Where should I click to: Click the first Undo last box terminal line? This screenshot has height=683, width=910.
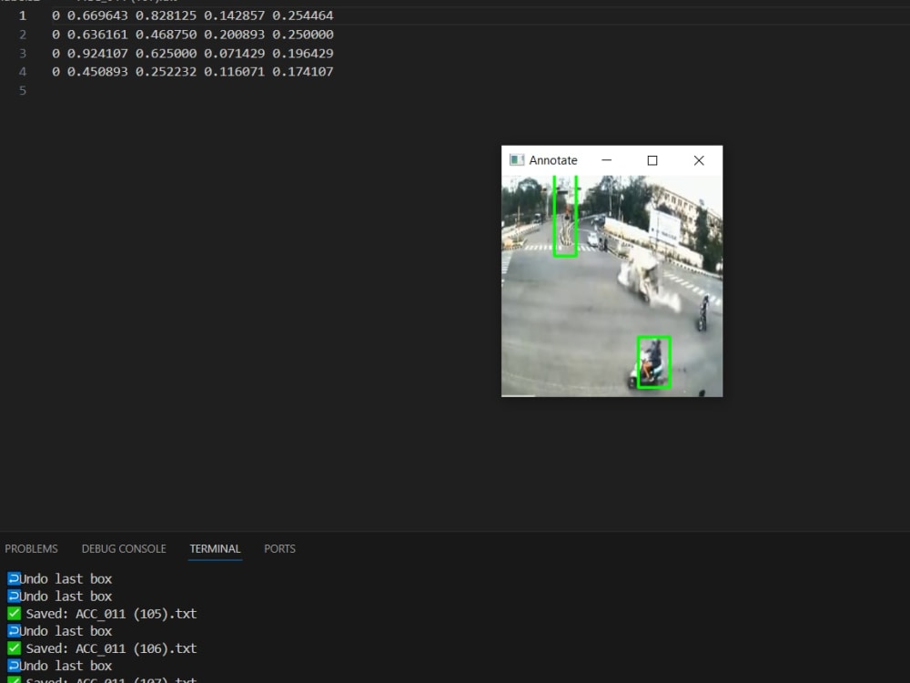click(x=60, y=579)
